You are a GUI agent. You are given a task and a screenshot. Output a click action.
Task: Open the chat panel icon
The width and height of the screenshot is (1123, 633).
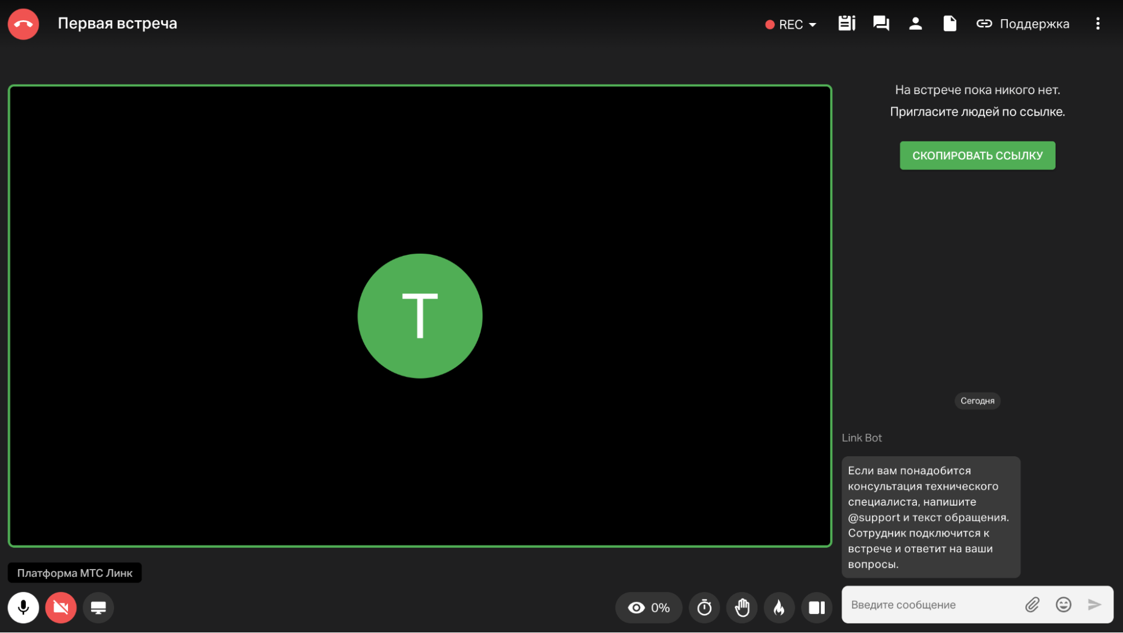(881, 24)
